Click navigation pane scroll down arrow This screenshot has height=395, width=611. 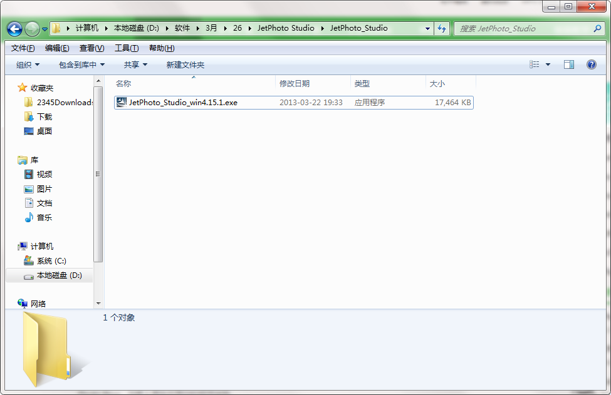click(98, 303)
